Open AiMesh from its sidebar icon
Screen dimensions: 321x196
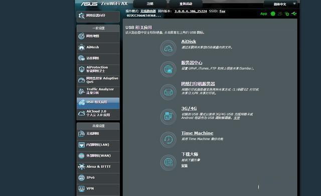81,47
